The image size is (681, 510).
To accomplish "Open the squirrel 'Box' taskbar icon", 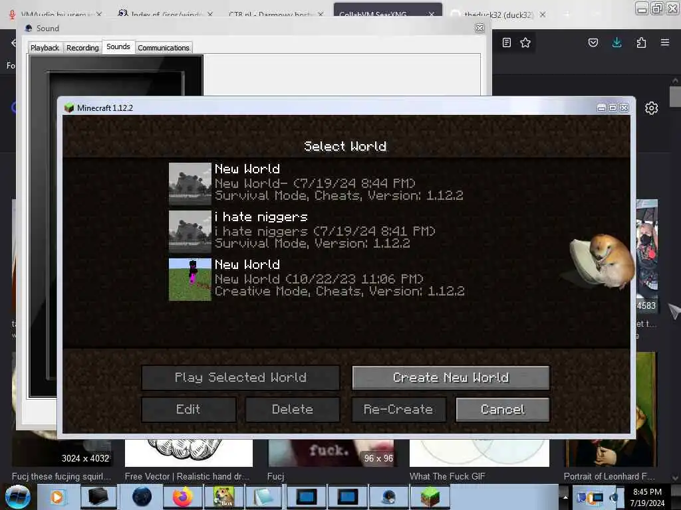I will point(224,497).
